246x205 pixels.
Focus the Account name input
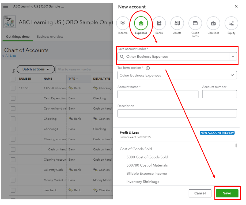pos(158,94)
